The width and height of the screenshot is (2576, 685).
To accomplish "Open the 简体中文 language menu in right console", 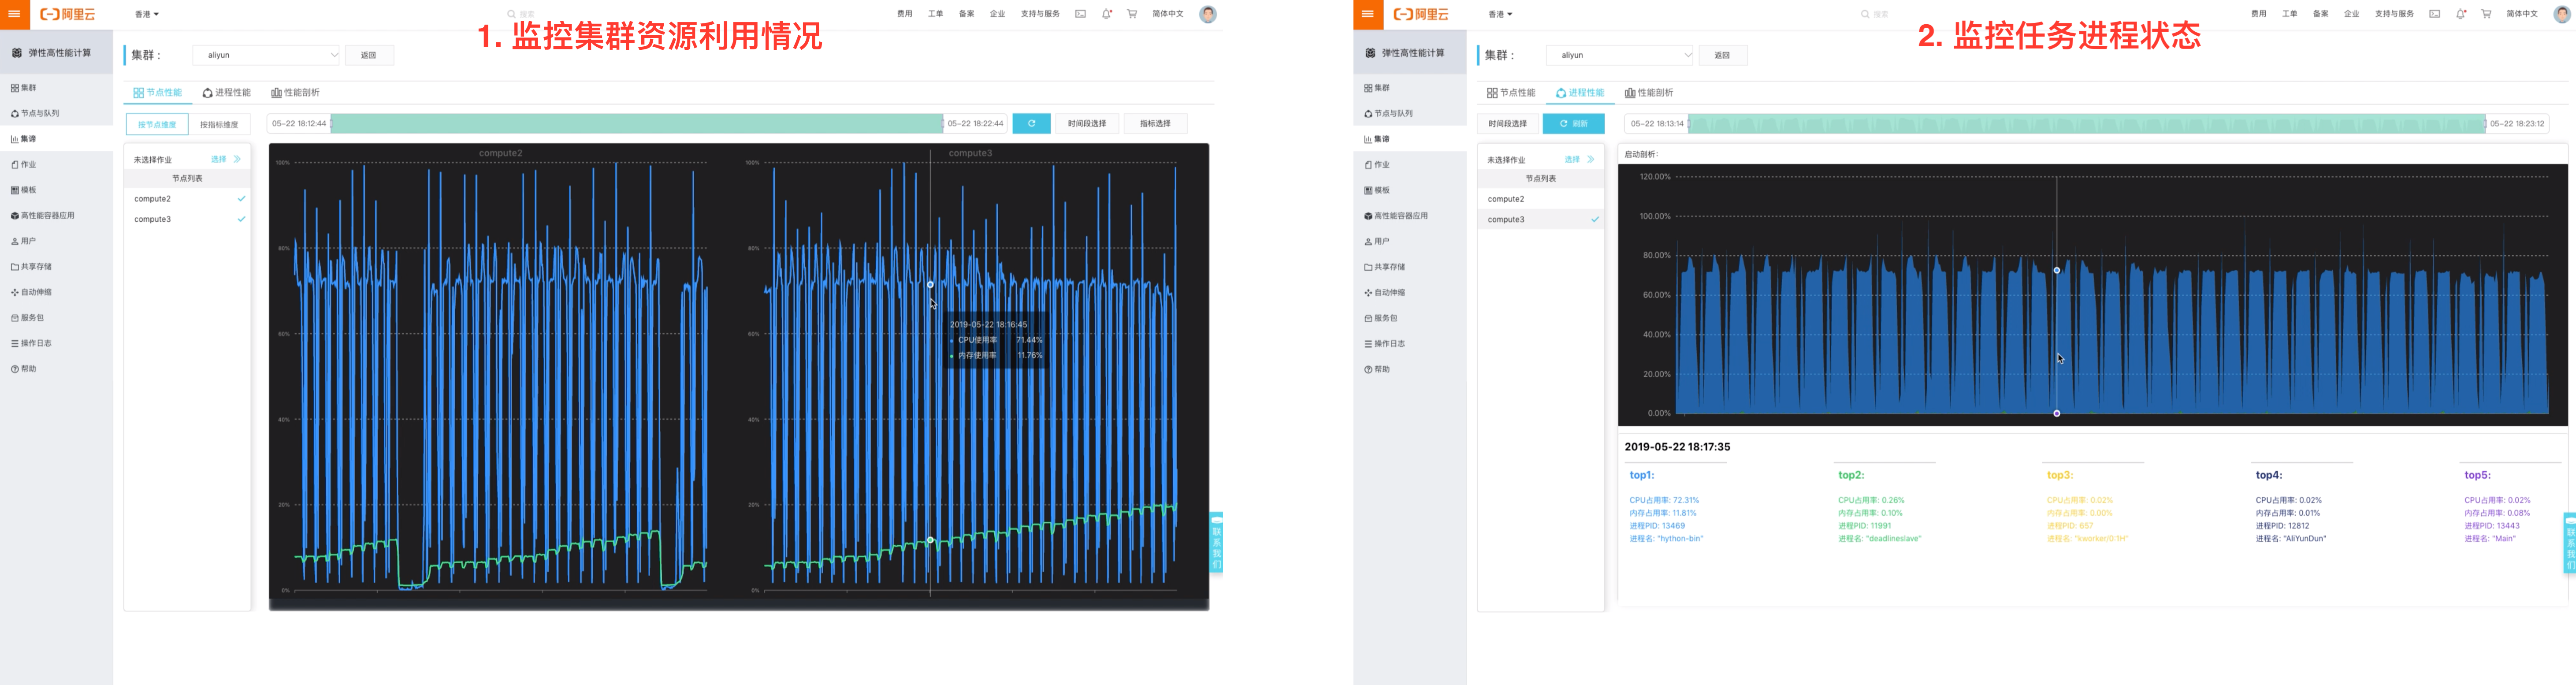I will pos(2522,14).
